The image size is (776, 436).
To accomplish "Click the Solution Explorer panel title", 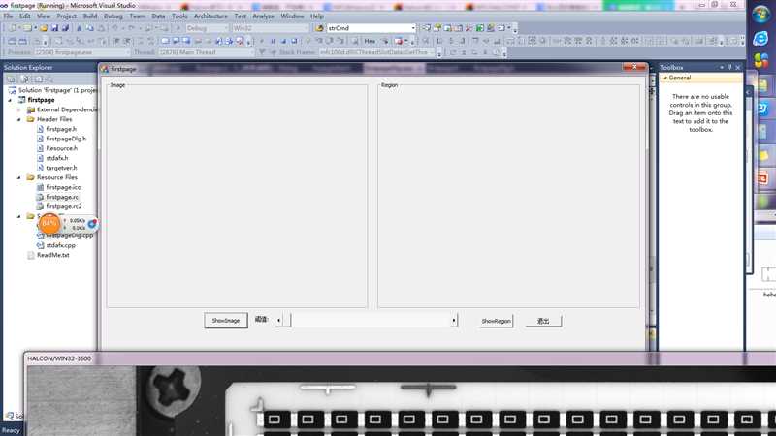I will click(28, 67).
